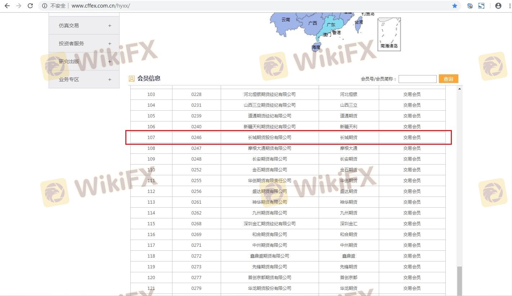Click the table scrollbar up arrow
512x296 pixels.
(459, 89)
